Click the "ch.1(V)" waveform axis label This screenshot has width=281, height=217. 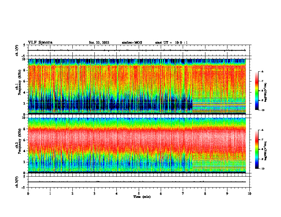click(x=17, y=50)
